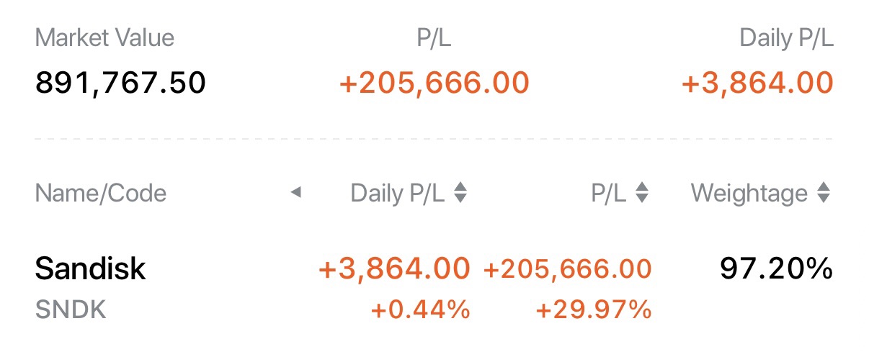Click the sort arrows next to Weightage
Image resolution: width=869 pixels, height=357 pixels.
tap(824, 193)
